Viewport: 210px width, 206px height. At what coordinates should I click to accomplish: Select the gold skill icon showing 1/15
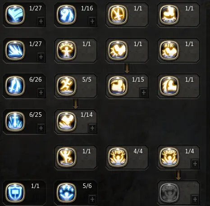tap(118, 86)
